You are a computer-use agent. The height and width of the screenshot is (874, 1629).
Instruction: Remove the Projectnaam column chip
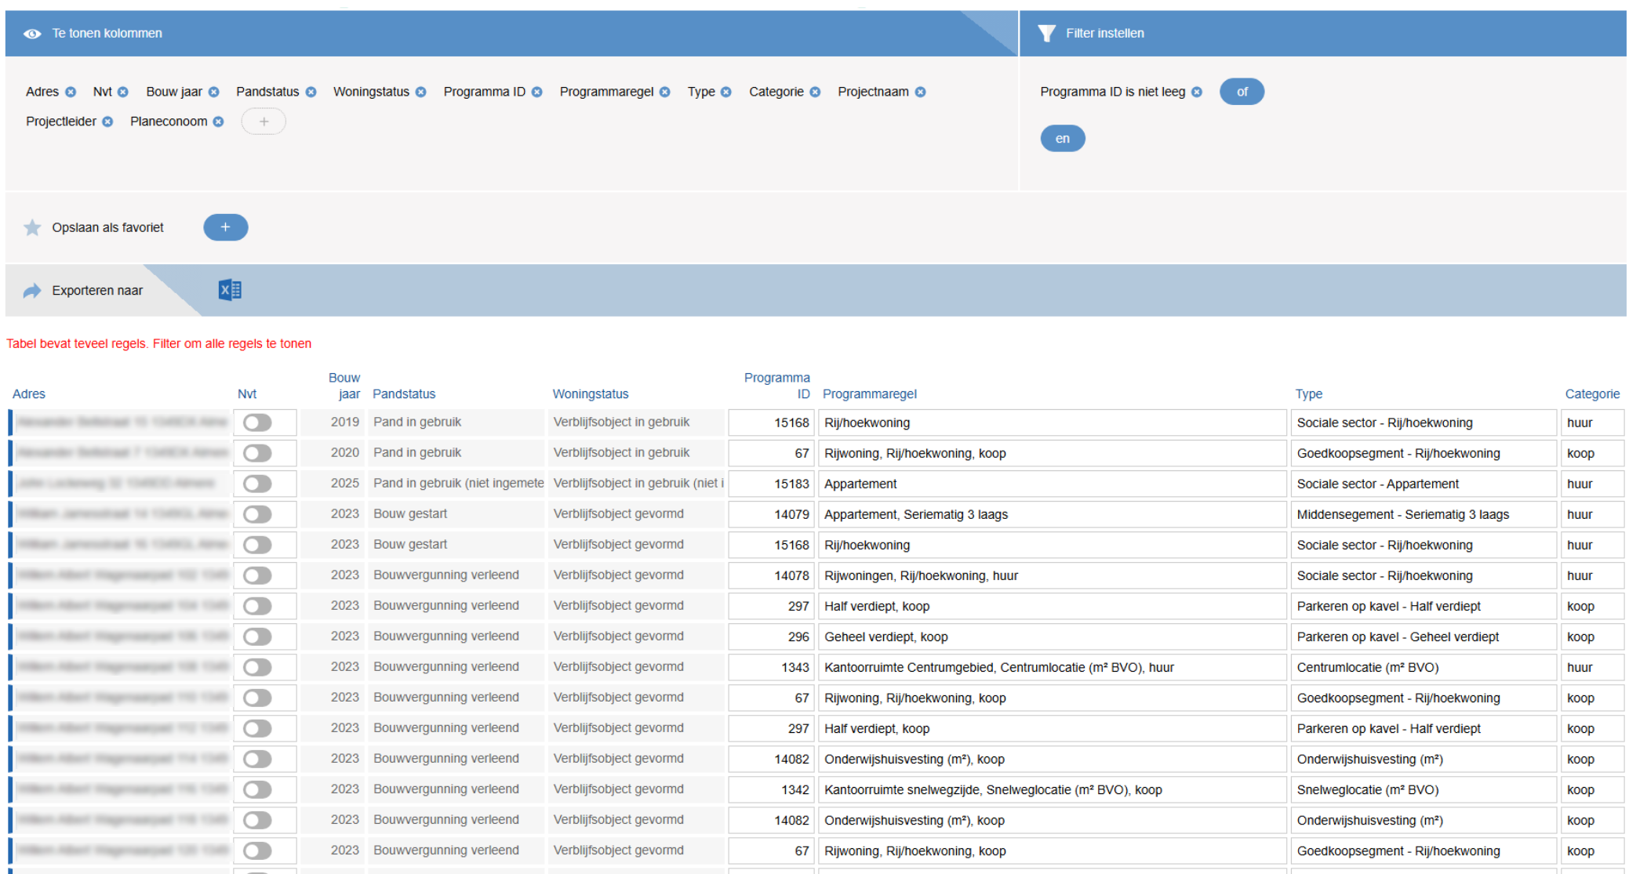click(x=921, y=92)
